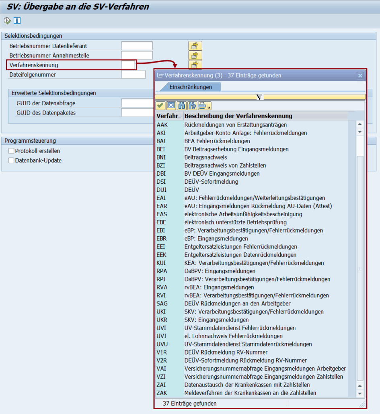
Task: Expand the yellow restrictions bar arrow
Action: click(260, 96)
